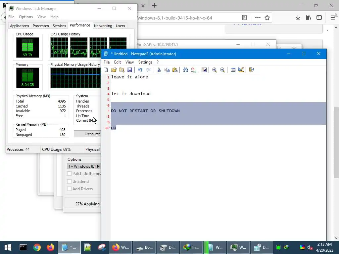Viewport: 339px width, 254px height.
Task: Open the Notepad2 File menu
Action: click(107, 62)
